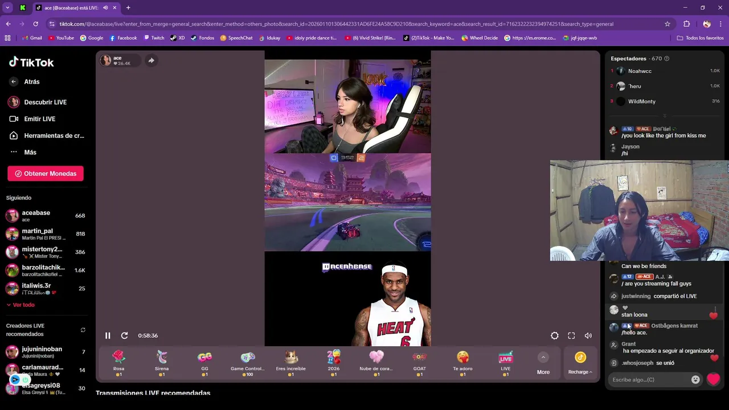The height and width of the screenshot is (410, 729).
Task: Open the apps grid in bookmarks bar
Action: (7, 38)
